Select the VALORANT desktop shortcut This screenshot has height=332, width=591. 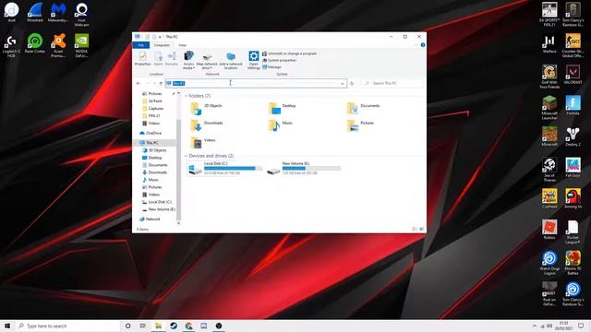(573, 75)
